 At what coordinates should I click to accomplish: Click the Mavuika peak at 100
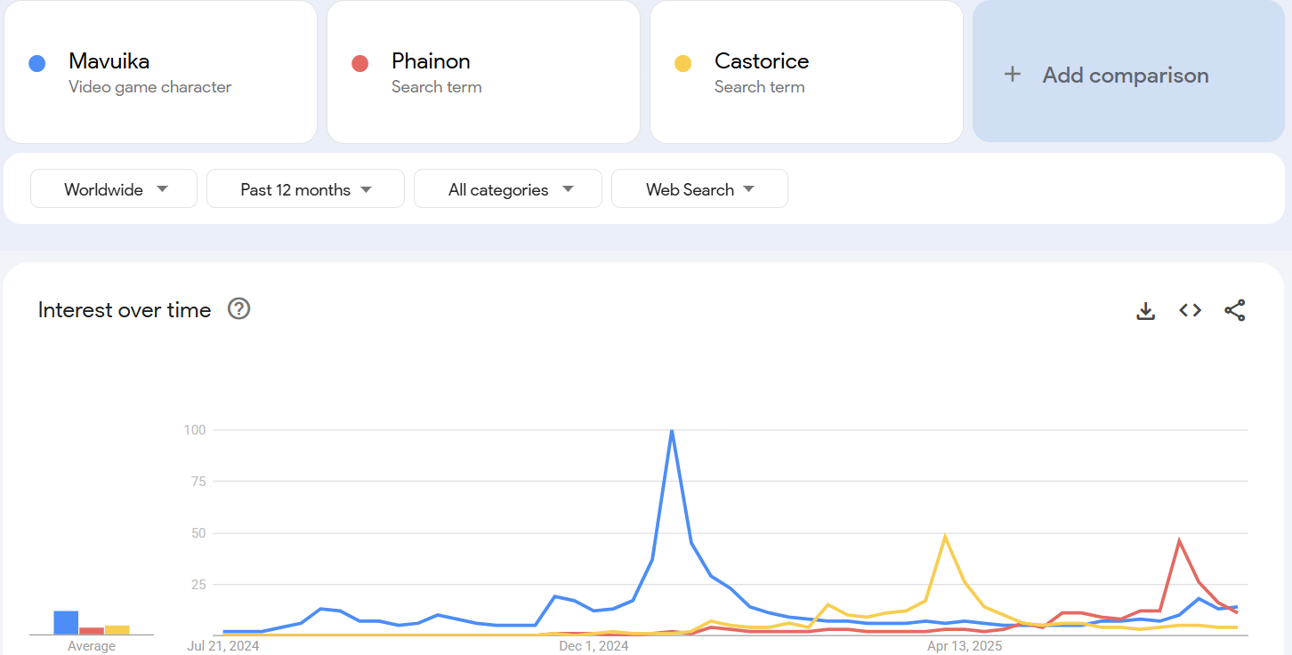672,431
